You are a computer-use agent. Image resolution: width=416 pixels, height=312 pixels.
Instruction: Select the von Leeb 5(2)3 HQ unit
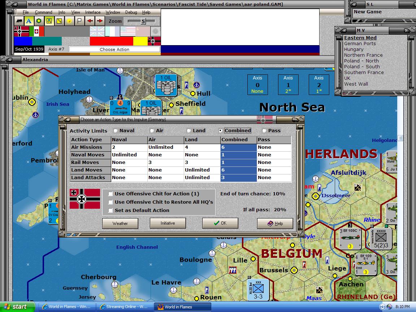[381, 238]
